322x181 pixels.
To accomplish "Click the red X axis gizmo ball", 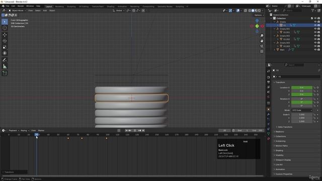I will point(262,26).
